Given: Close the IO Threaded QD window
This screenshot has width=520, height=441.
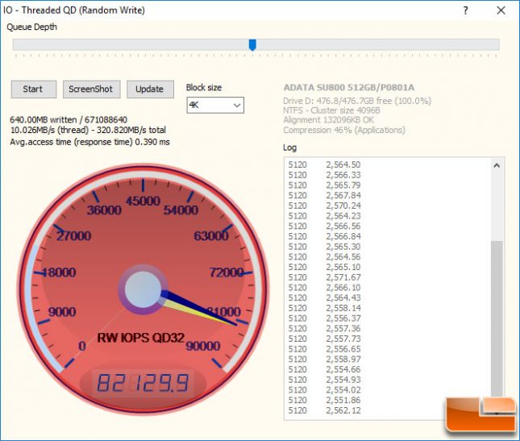Looking at the screenshot, I should [x=501, y=10].
